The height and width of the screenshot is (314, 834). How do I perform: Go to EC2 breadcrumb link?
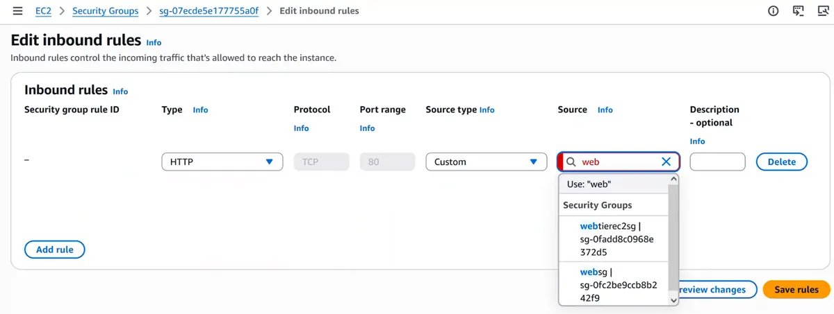pos(43,11)
